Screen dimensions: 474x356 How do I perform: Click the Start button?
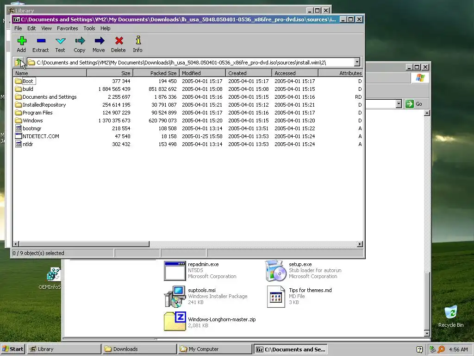coord(13,349)
